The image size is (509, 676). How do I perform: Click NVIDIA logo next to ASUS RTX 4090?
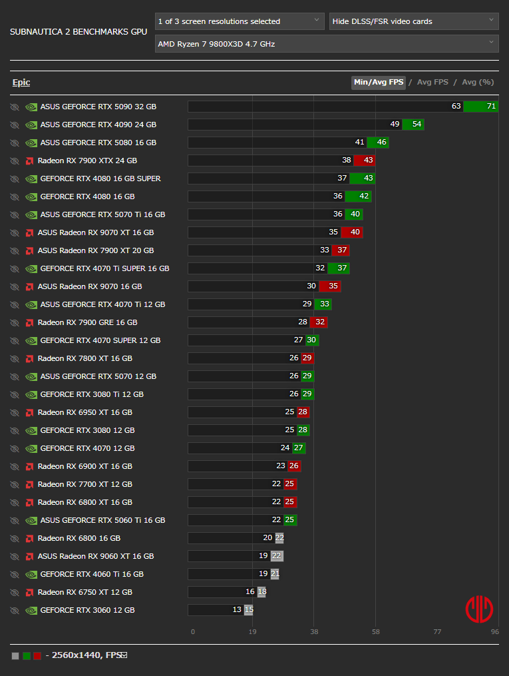(x=31, y=125)
